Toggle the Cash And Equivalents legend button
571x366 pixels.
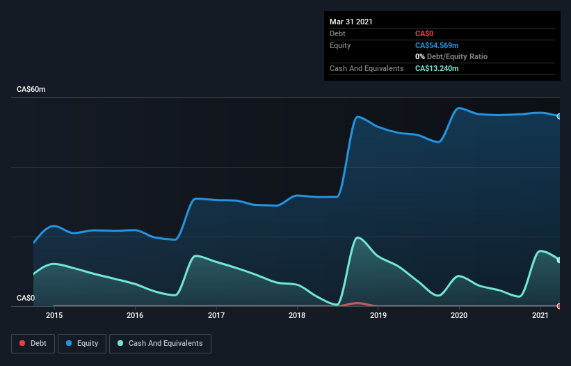coord(160,344)
